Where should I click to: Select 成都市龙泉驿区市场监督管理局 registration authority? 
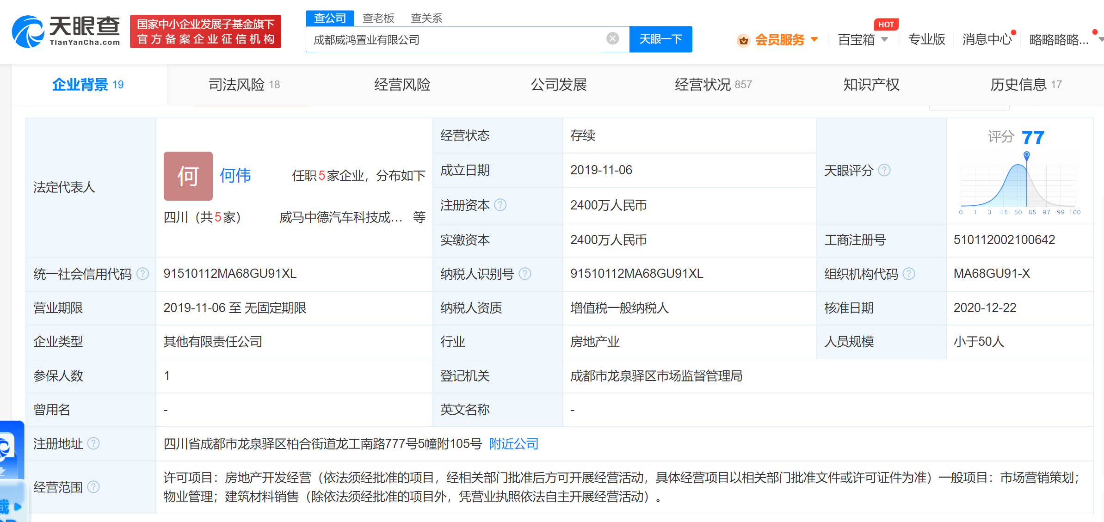(656, 376)
